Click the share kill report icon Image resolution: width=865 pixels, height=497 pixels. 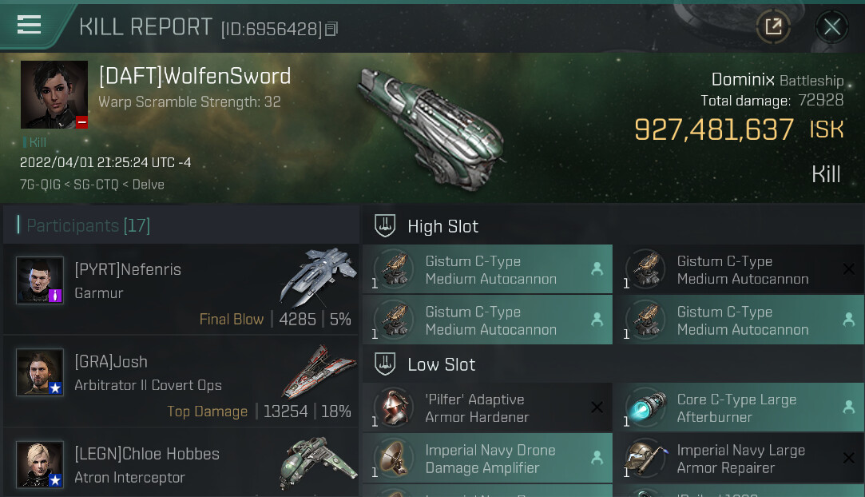(x=773, y=27)
